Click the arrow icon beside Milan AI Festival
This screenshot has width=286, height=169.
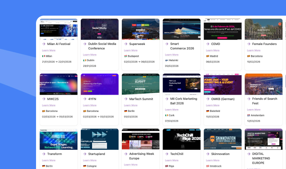pyautogui.click(x=44, y=44)
